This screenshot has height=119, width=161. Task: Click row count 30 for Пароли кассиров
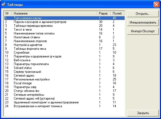coord(101,22)
